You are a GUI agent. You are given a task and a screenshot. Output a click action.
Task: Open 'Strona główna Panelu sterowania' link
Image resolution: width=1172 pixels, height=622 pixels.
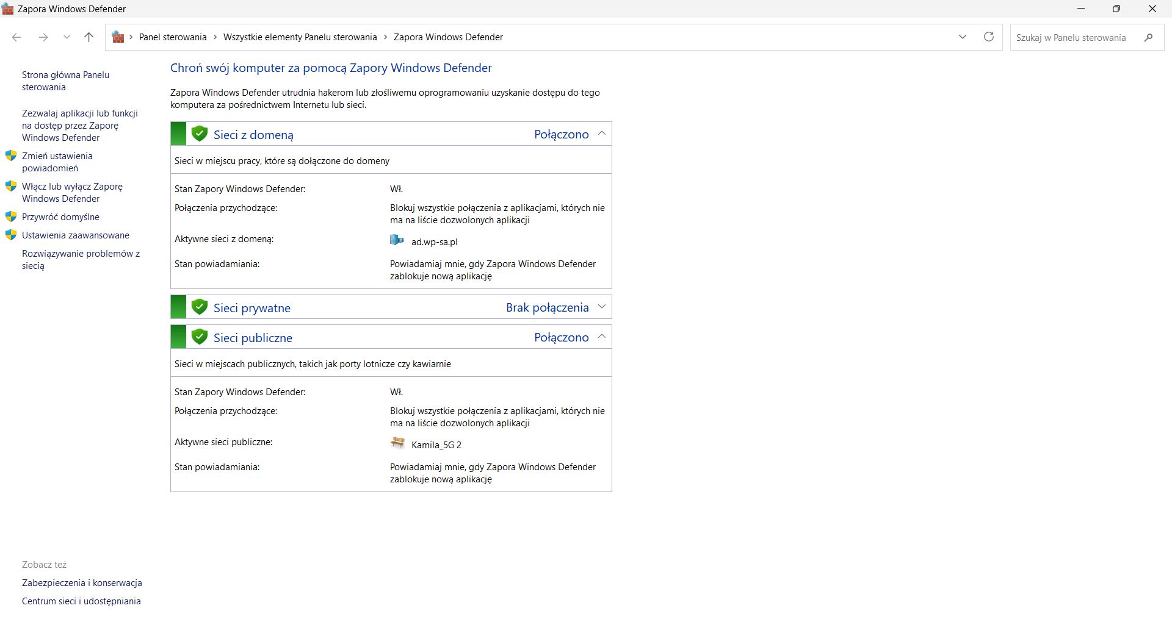65,81
